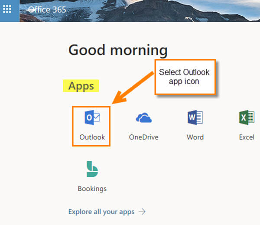Click the Word text label
Viewport: 260px width, 225px height.
195,137
